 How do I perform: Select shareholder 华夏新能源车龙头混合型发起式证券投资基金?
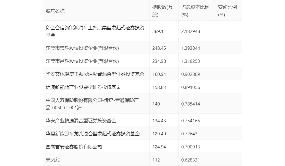click(93, 134)
